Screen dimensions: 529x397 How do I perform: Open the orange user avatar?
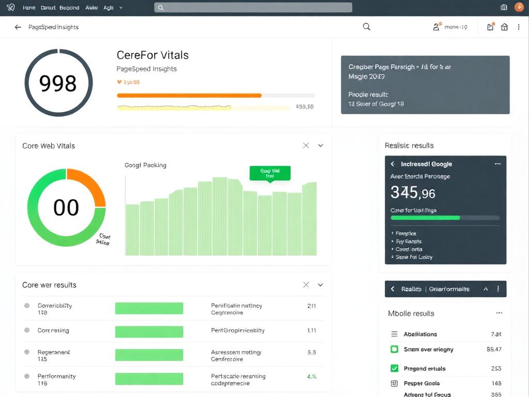coord(519,7)
